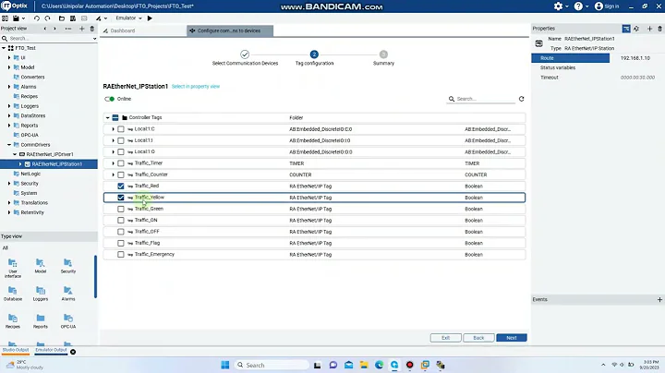The image size is (665, 373).
Task: Collapse the Controller Tags folder
Action: 107,118
